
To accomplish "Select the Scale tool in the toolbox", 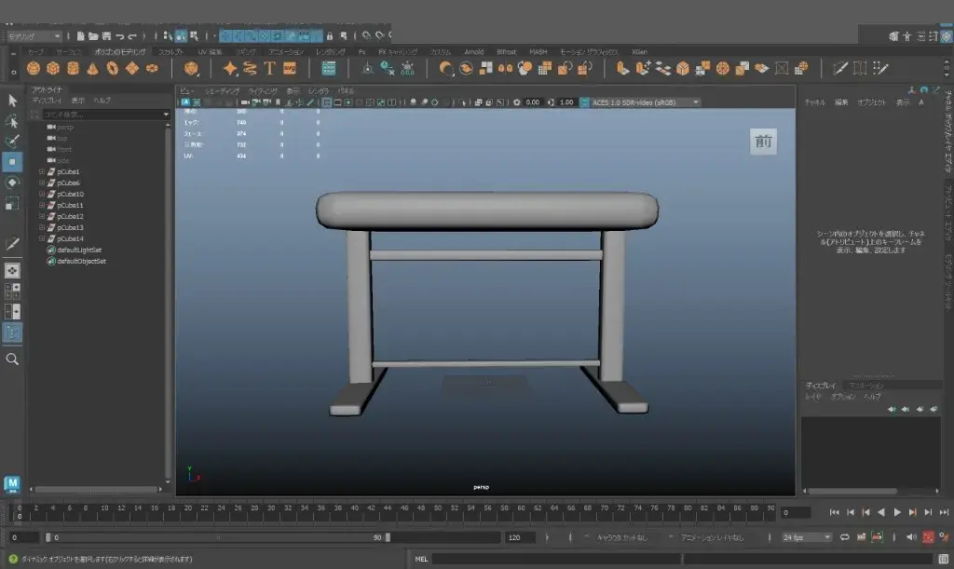I will [x=12, y=203].
